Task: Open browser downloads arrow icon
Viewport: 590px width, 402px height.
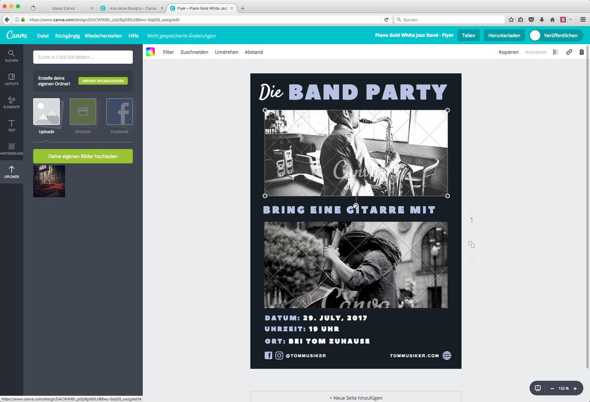Action: (x=542, y=20)
